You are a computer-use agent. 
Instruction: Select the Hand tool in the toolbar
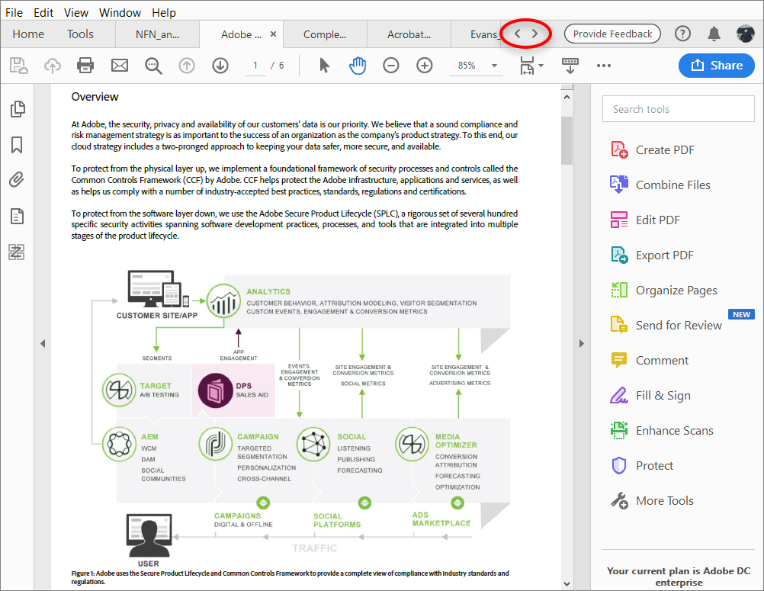tap(358, 66)
